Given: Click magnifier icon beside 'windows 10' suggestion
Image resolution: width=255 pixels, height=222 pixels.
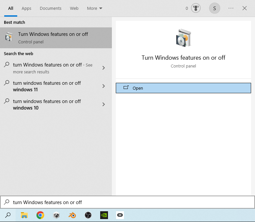Looking at the screenshot, I should (x=7, y=101).
